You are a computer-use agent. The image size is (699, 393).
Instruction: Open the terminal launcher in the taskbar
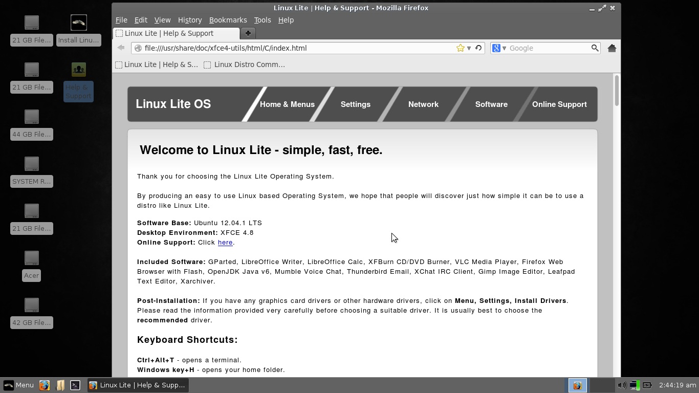(75, 385)
